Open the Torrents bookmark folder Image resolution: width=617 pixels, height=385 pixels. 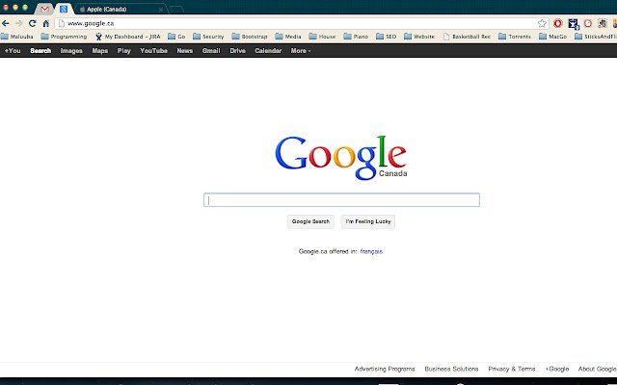point(515,37)
